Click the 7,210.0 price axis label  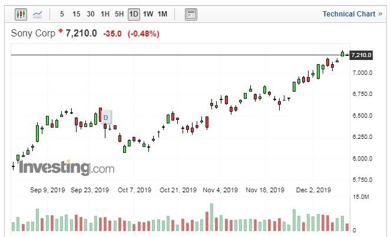tap(362, 55)
